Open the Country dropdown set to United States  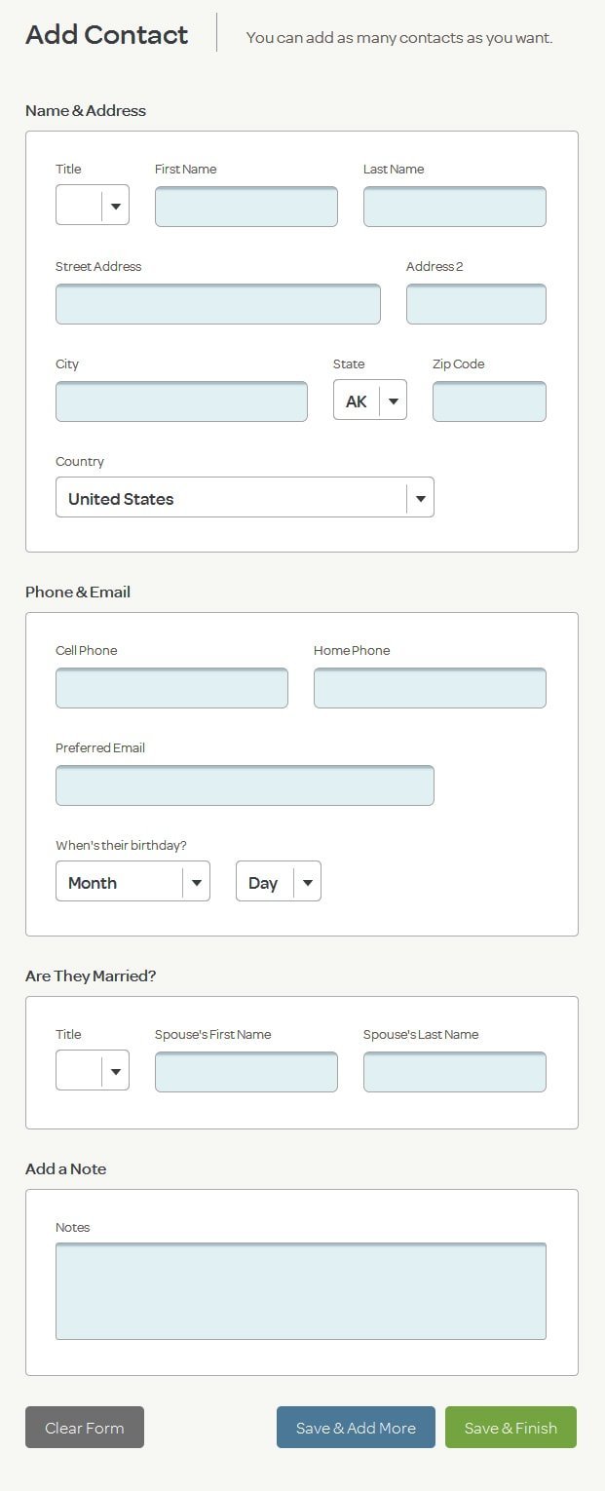pos(245,498)
